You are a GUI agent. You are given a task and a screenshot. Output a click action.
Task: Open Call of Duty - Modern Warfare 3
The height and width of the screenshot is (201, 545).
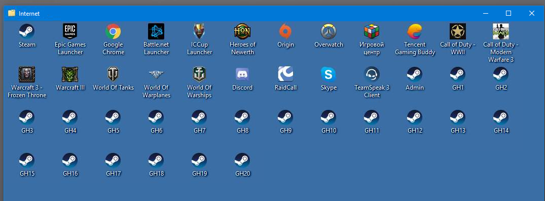point(501,31)
